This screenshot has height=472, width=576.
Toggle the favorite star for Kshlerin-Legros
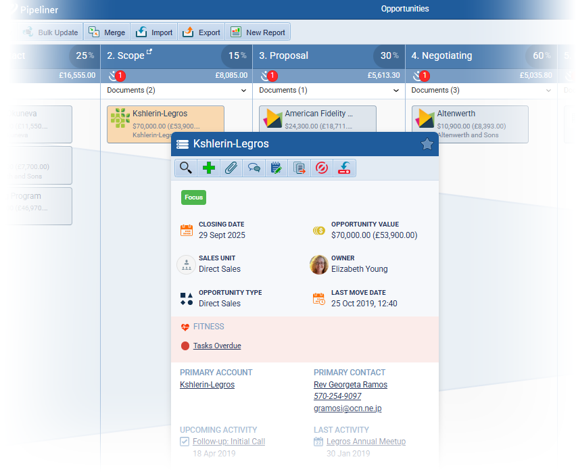pos(427,144)
